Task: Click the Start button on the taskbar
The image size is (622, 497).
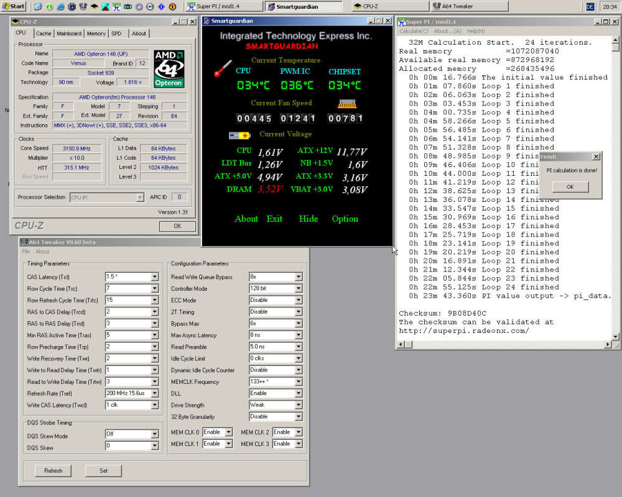Action: (13, 6)
